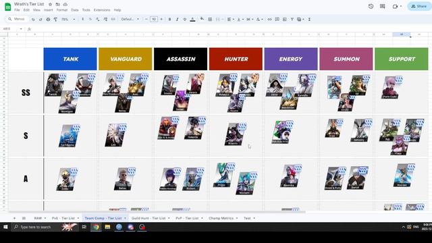Switch to the Champ Metrics sheet
The height and width of the screenshot is (243, 432).
pyautogui.click(x=221, y=218)
